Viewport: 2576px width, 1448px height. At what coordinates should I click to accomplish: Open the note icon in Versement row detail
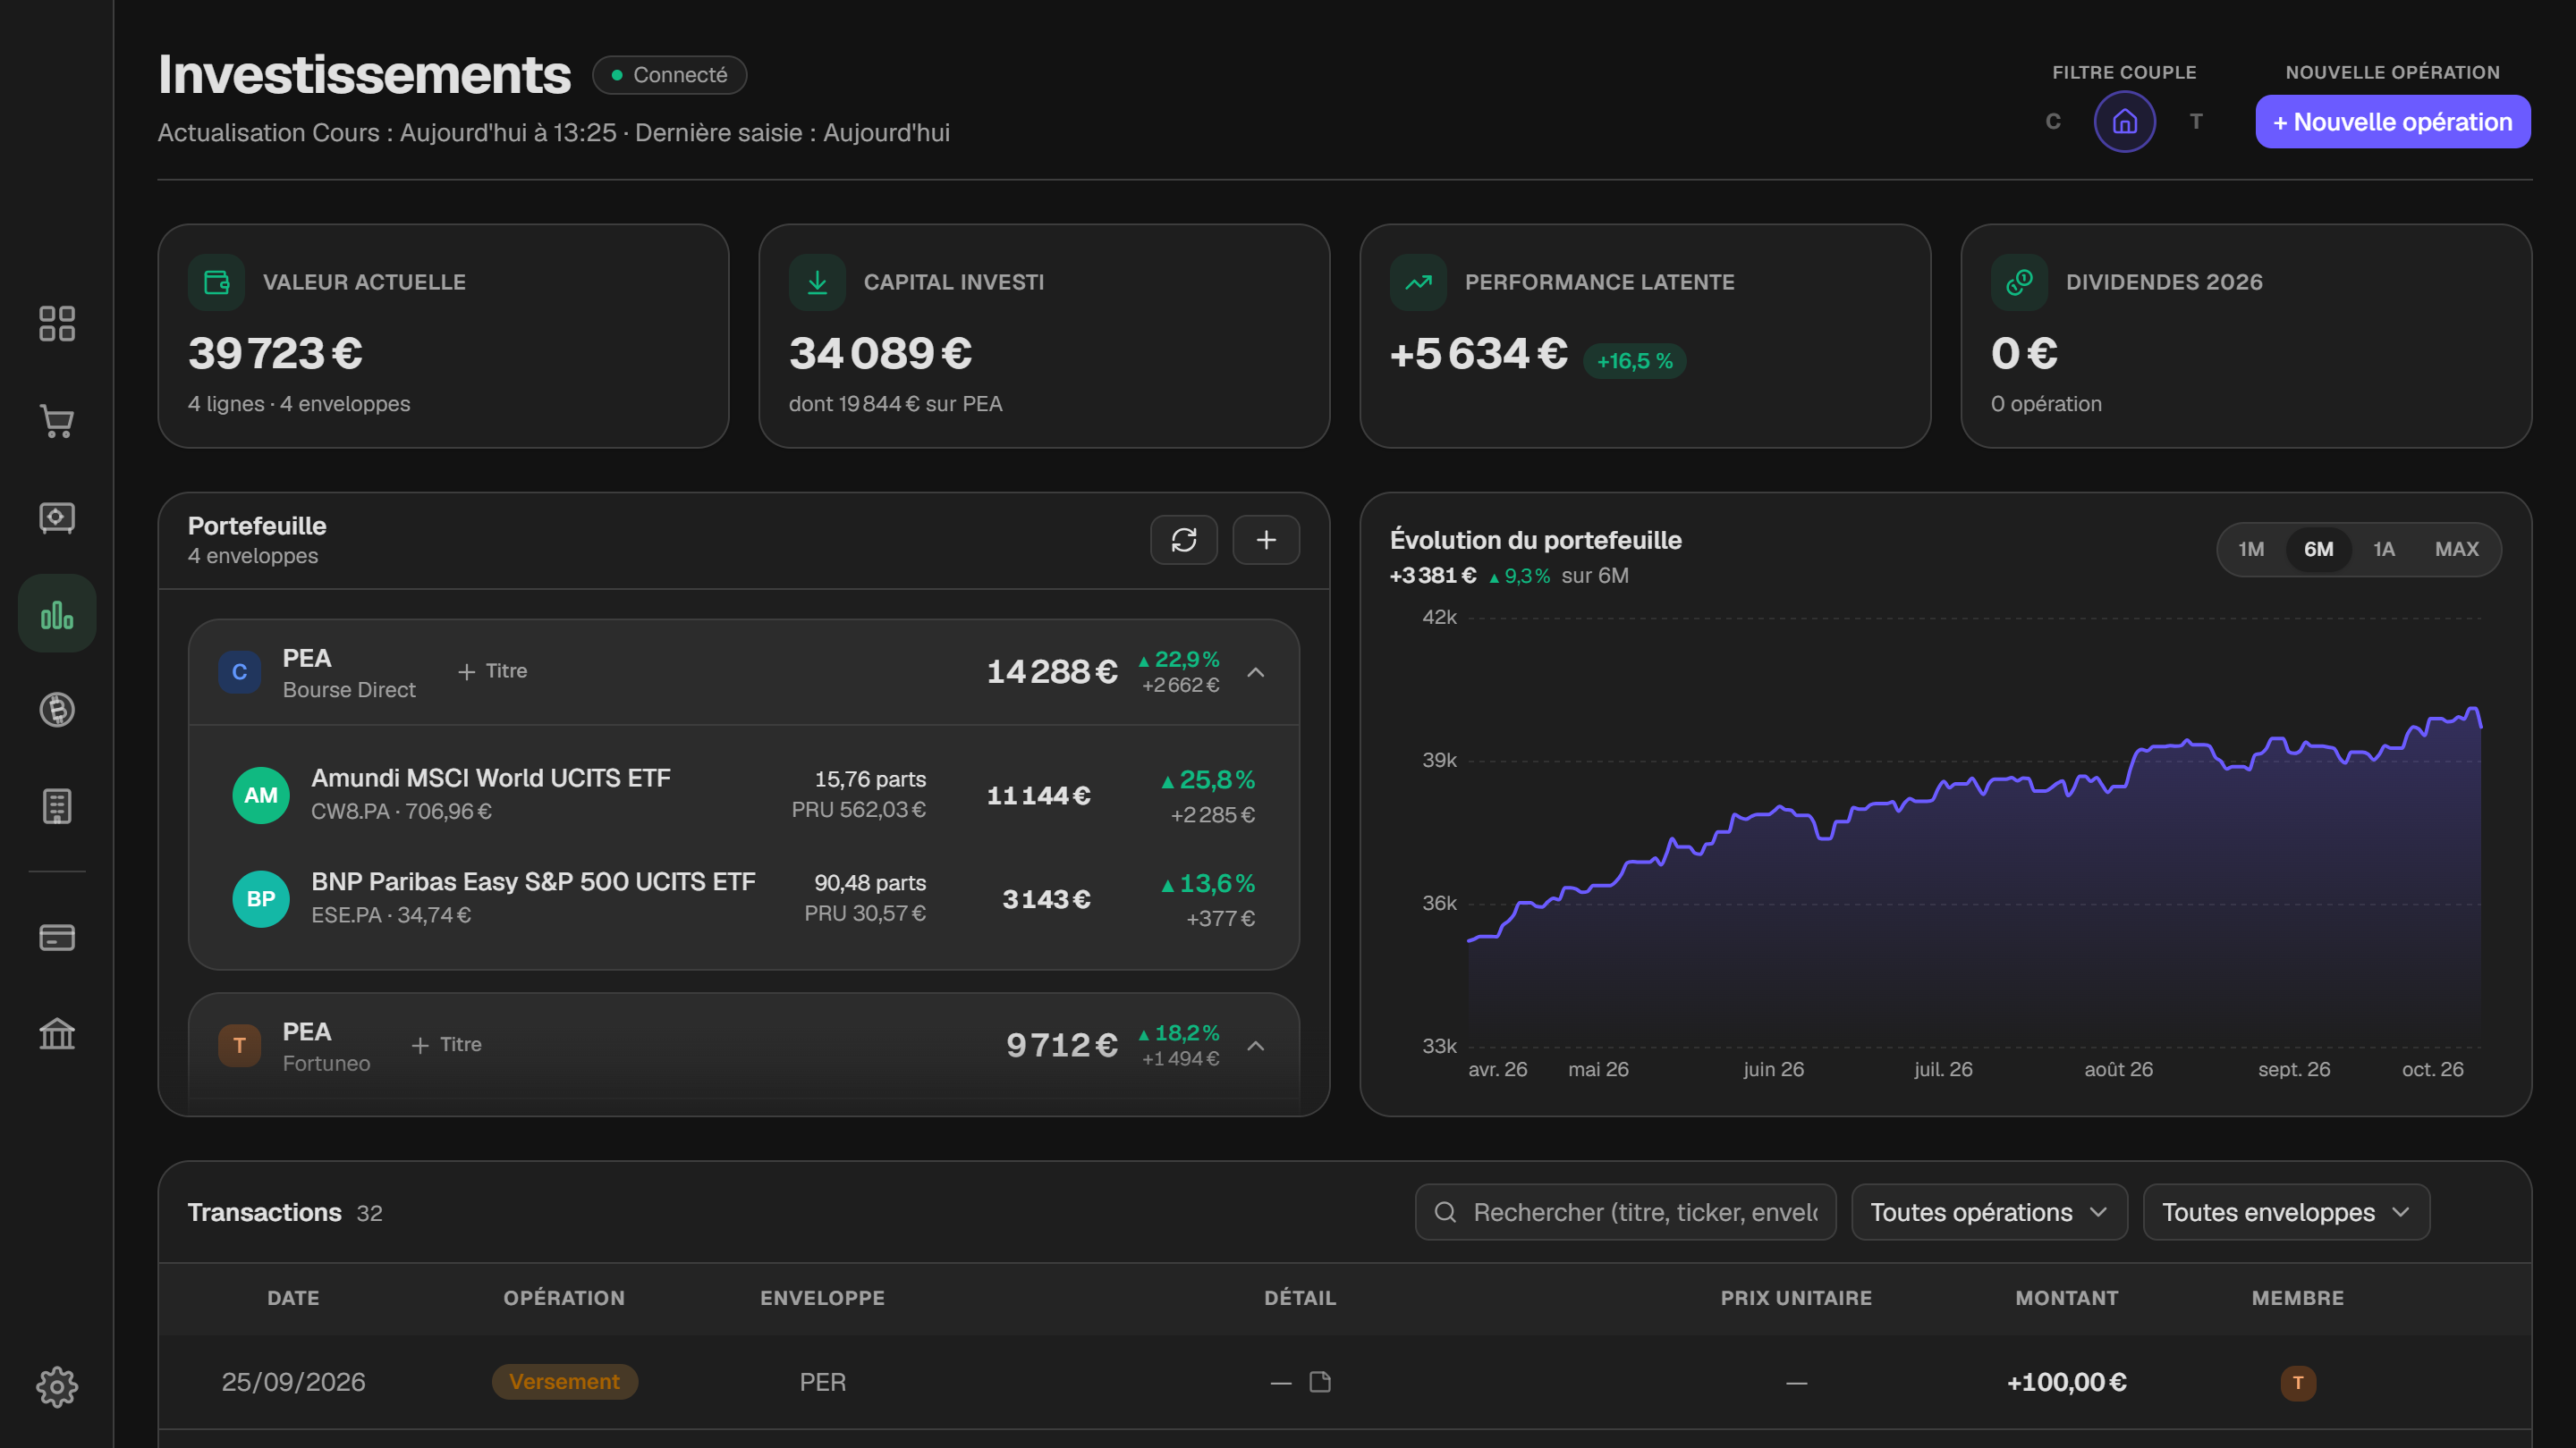click(x=1320, y=1382)
